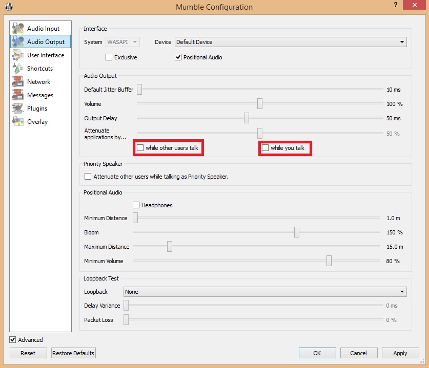Viewport: 429px width, 368px height.
Task: Go to Network settings page
Action: (40, 81)
